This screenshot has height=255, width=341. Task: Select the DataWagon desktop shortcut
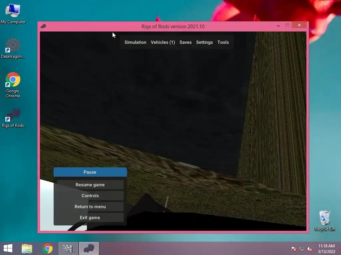(x=13, y=48)
